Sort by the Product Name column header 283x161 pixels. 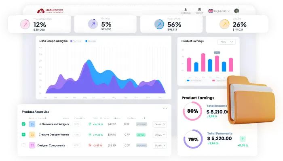point(37,118)
